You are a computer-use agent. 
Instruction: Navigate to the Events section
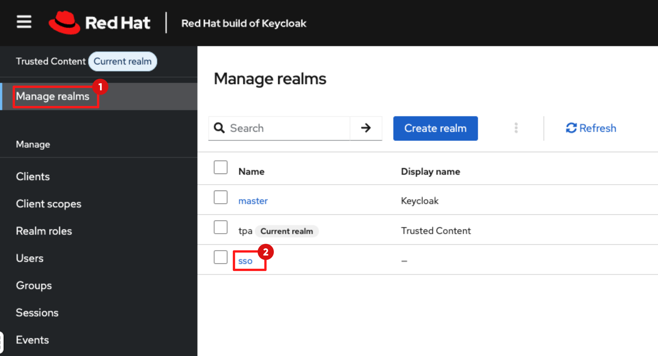32,340
